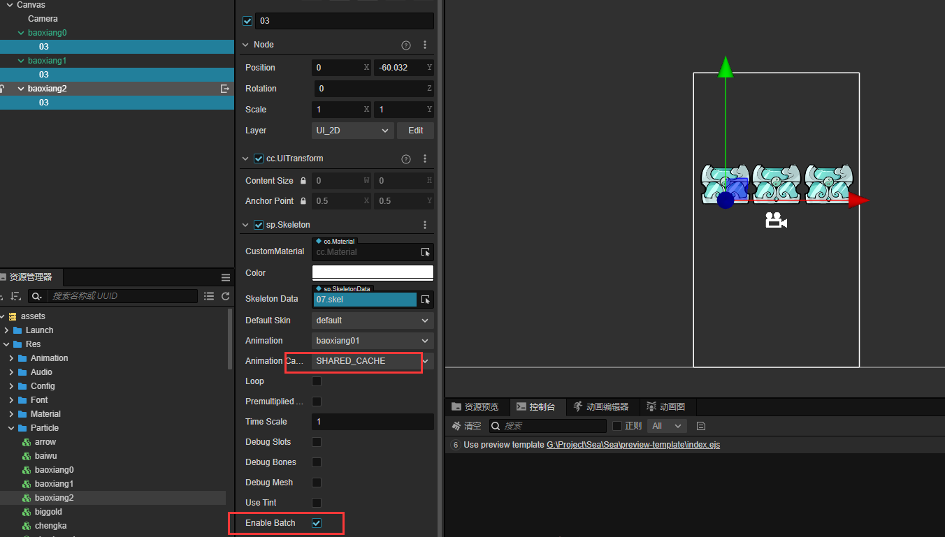Click the green Y-axis gizmo arrow

pos(726,66)
